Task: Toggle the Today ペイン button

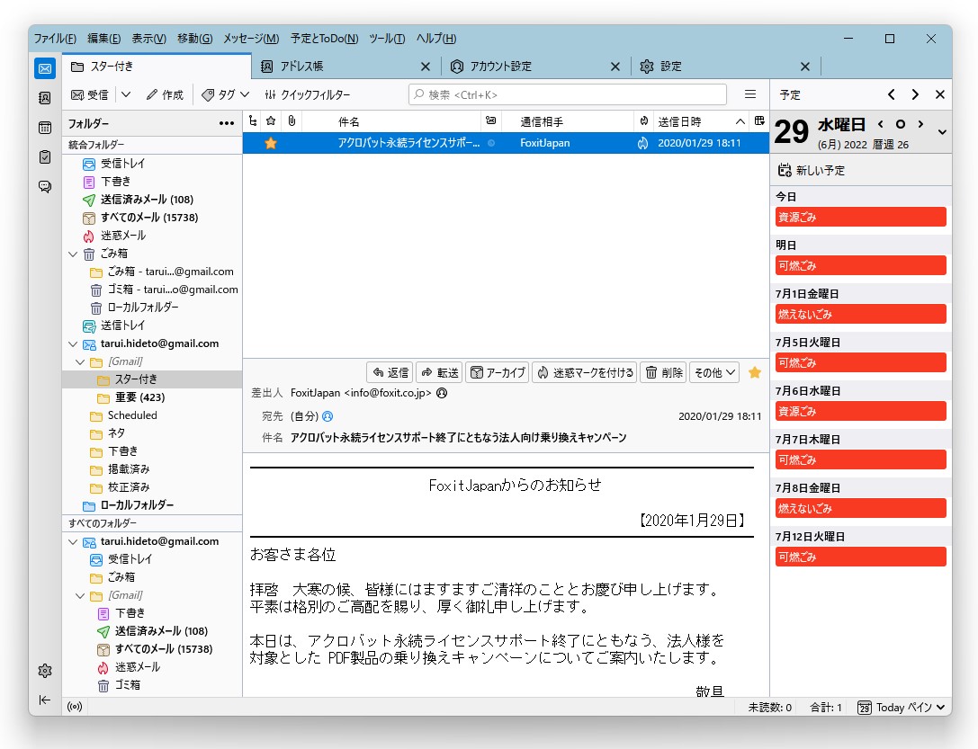Action: [x=901, y=708]
